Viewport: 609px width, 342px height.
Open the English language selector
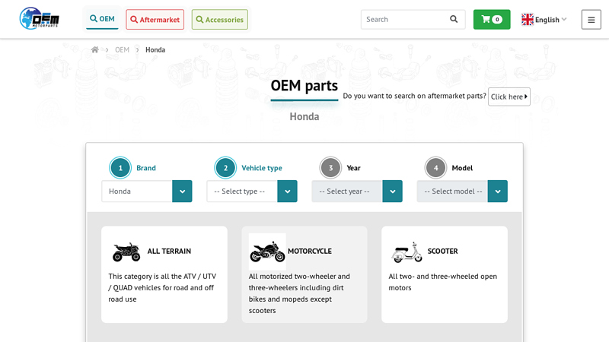544,20
